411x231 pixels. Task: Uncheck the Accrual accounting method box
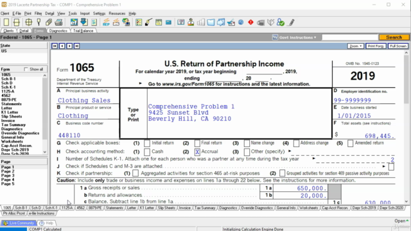point(197,152)
